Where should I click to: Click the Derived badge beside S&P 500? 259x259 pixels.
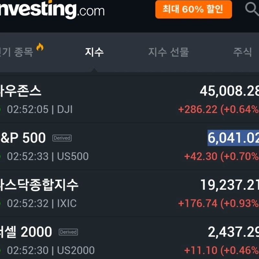pos(62,138)
